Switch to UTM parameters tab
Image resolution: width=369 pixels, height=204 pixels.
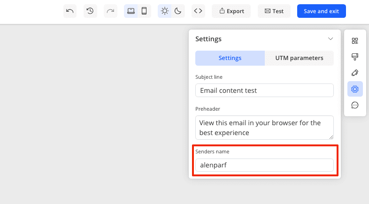tap(299, 58)
